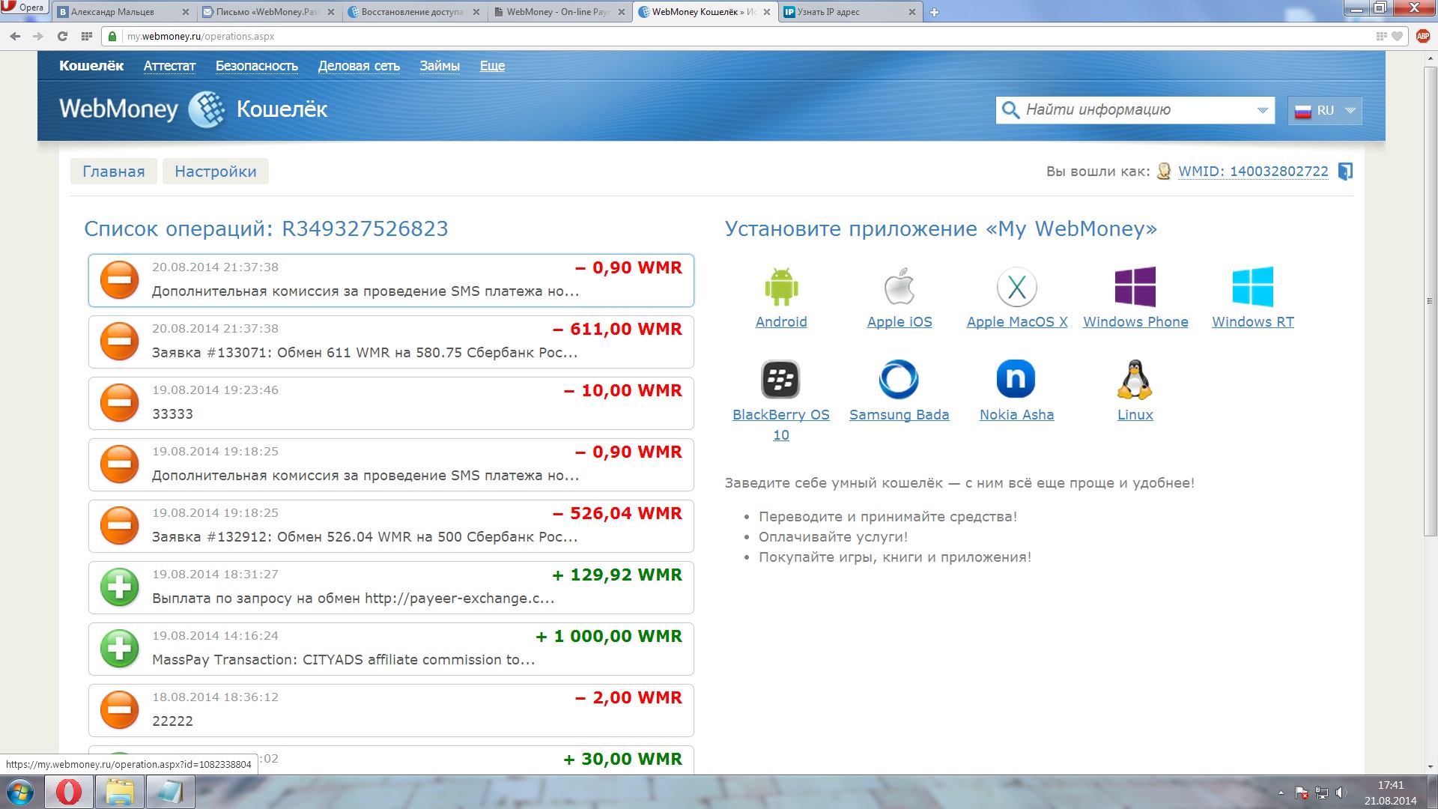Image resolution: width=1438 pixels, height=809 pixels.
Task: Expand the search field dropdown arrow
Action: click(1262, 110)
